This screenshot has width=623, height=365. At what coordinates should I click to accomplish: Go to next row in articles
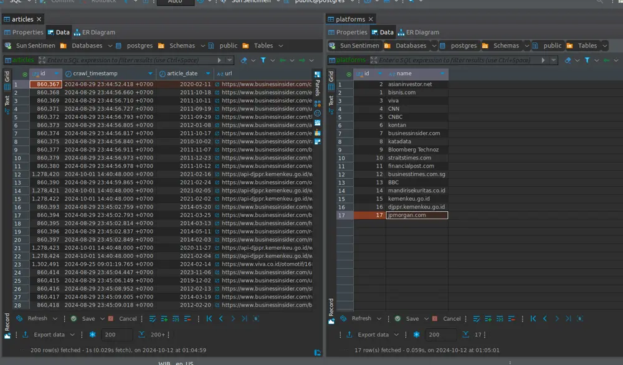tap(233, 318)
